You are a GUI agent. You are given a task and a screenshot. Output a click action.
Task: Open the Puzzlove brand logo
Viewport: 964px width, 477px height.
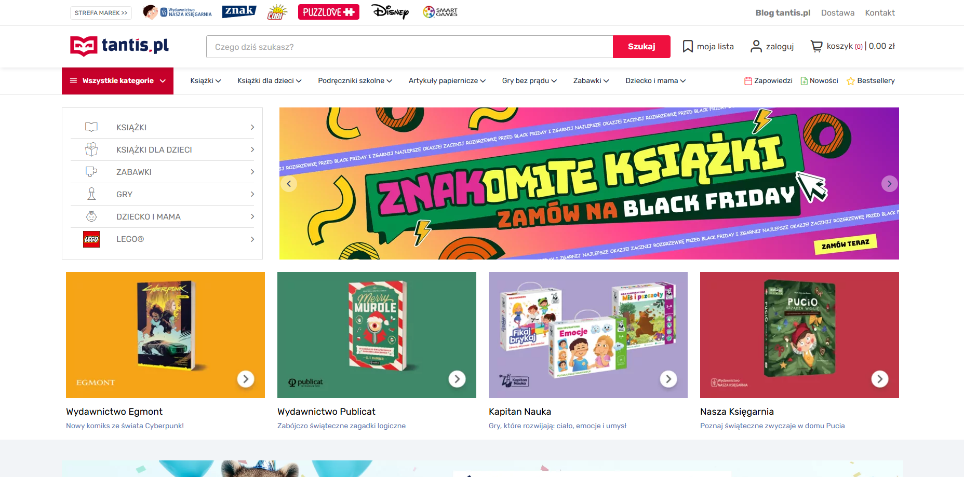pyautogui.click(x=328, y=12)
